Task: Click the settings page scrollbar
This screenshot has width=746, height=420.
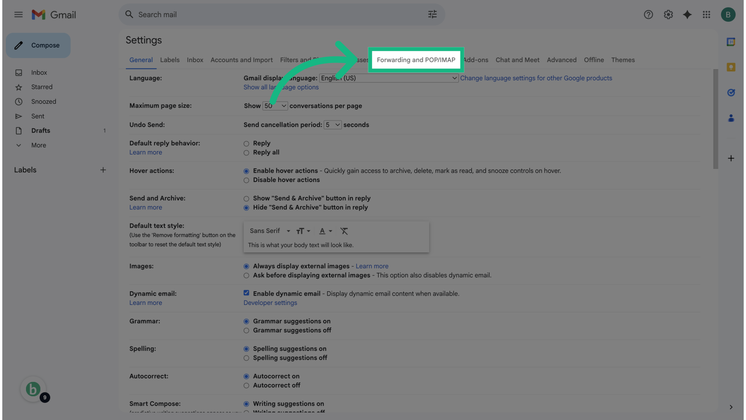Action: pos(715,119)
